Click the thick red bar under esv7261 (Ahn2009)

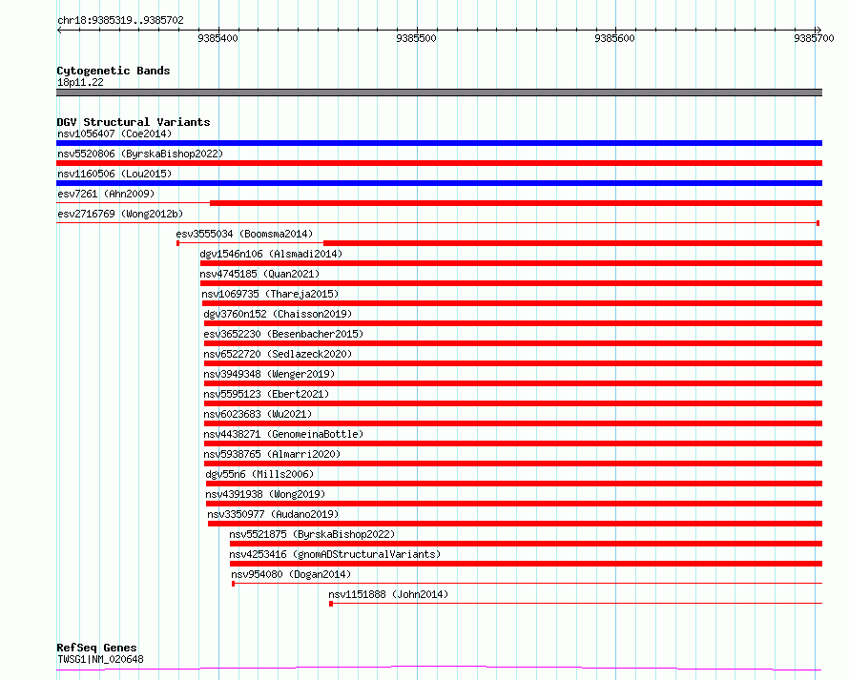516,203
